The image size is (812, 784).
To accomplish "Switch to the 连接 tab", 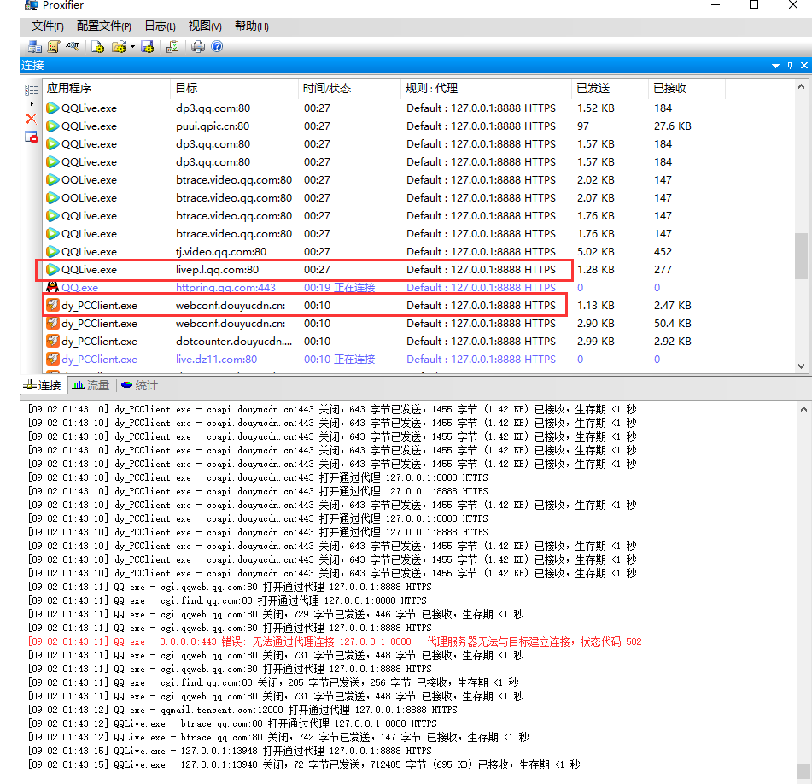I will (x=43, y=385).
